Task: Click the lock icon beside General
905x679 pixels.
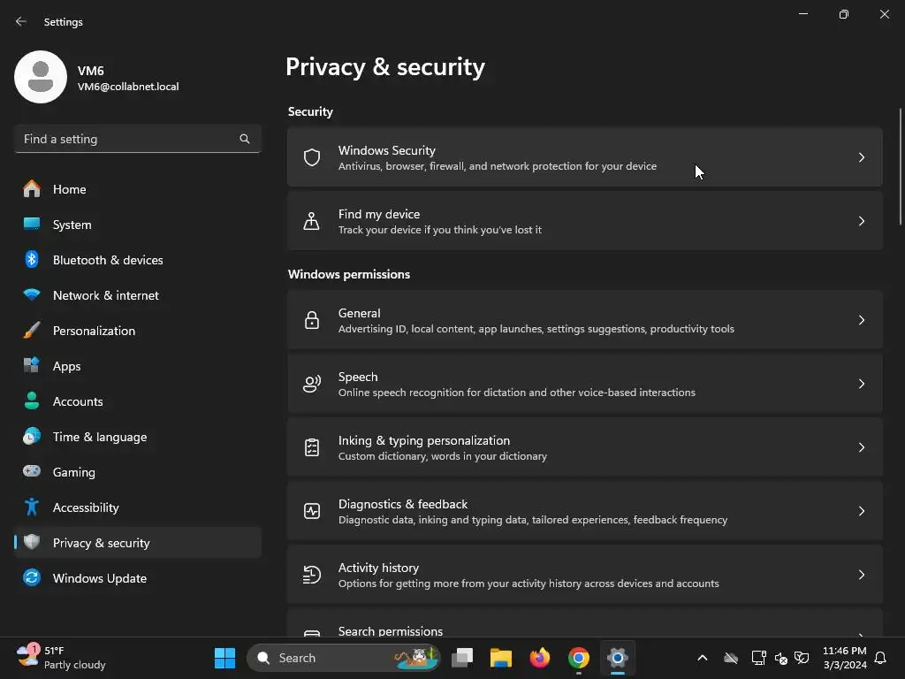Action: pyautogui.click(x=312, y=320)
